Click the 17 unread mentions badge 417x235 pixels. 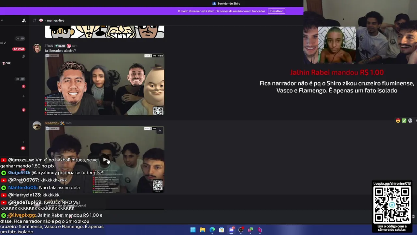coord(23,148)
